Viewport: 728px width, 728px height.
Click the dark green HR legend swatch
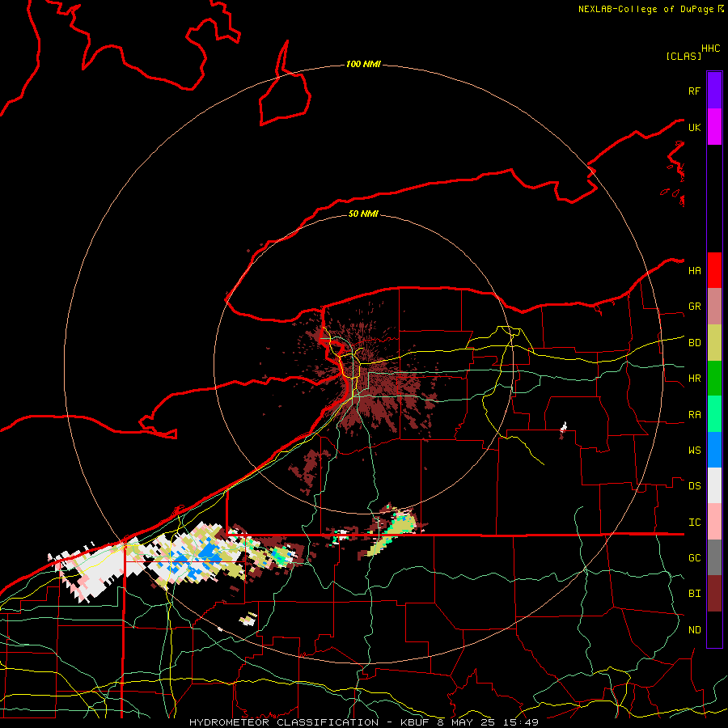click(x=714, y=379)
